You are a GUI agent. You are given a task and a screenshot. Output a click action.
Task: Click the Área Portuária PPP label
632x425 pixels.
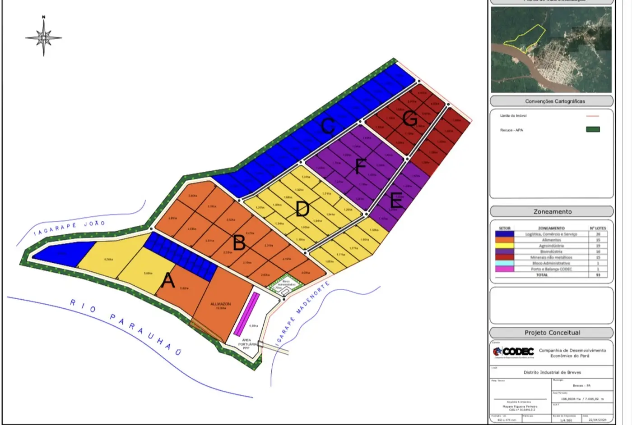(x=246, y=344)
